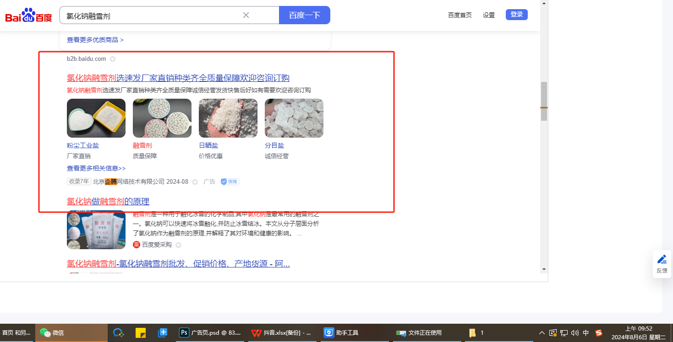673x342 pixels.
Task: Open the yellow sticky notes taskbar icon
Action: (x=141, y=333)
